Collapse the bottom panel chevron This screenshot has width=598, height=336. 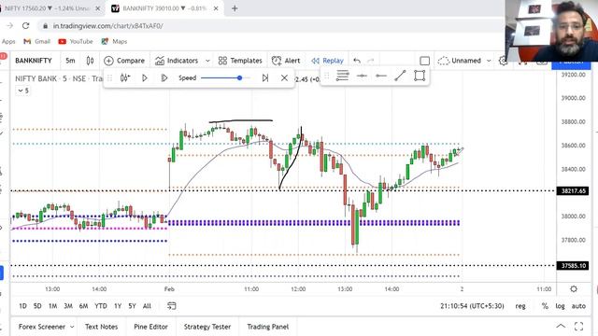(x=561, y=326)
